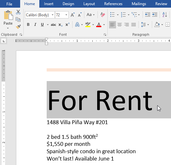Copy selection using the Copy icon
171x165 pixels.
pyautogui.click(x=18, y=19)
